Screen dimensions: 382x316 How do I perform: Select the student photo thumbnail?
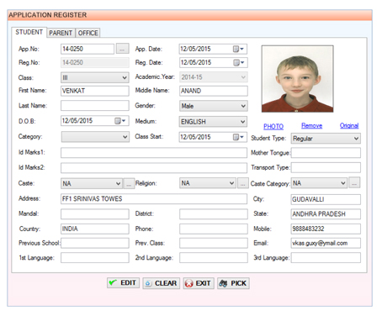coord(298,79)
